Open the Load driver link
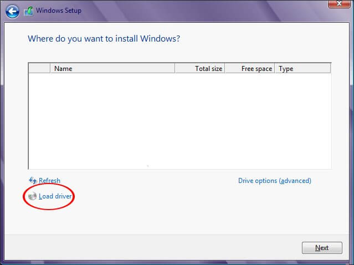Viewport: 354px width, 265px height. [x=55, y=196]
